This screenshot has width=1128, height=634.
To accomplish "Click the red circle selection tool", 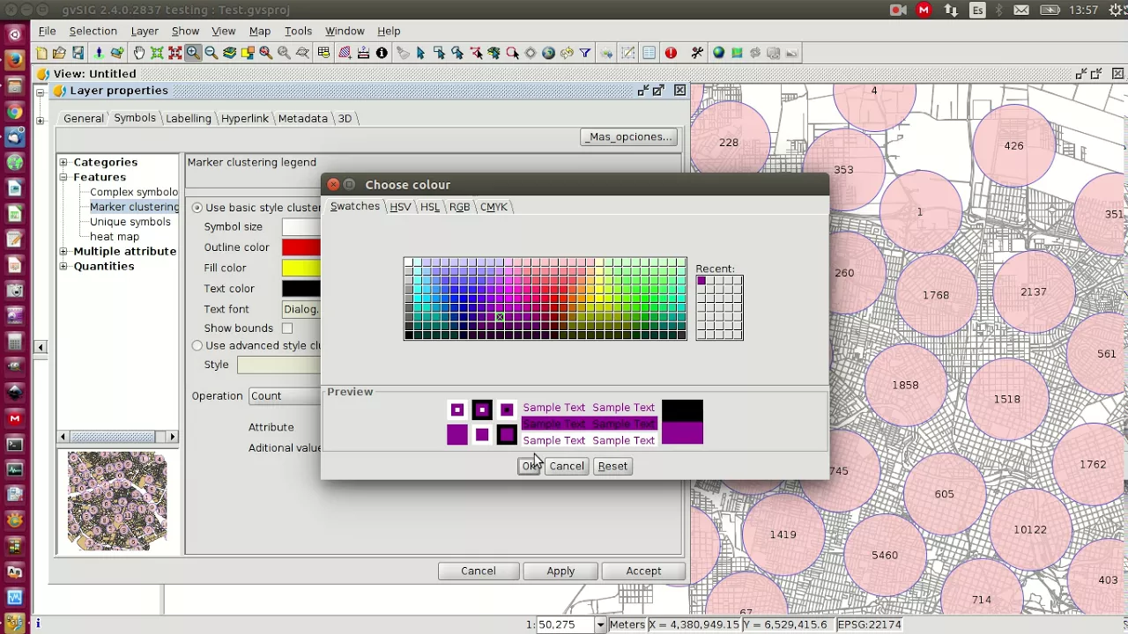I will (512, 53).
